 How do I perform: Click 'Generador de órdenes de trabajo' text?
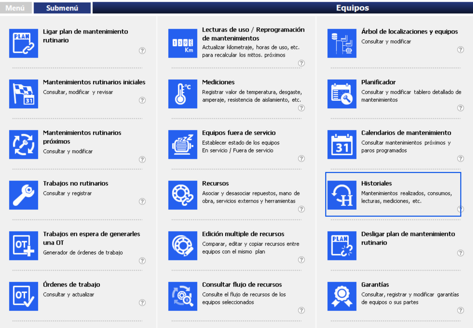tap(83, 253)
